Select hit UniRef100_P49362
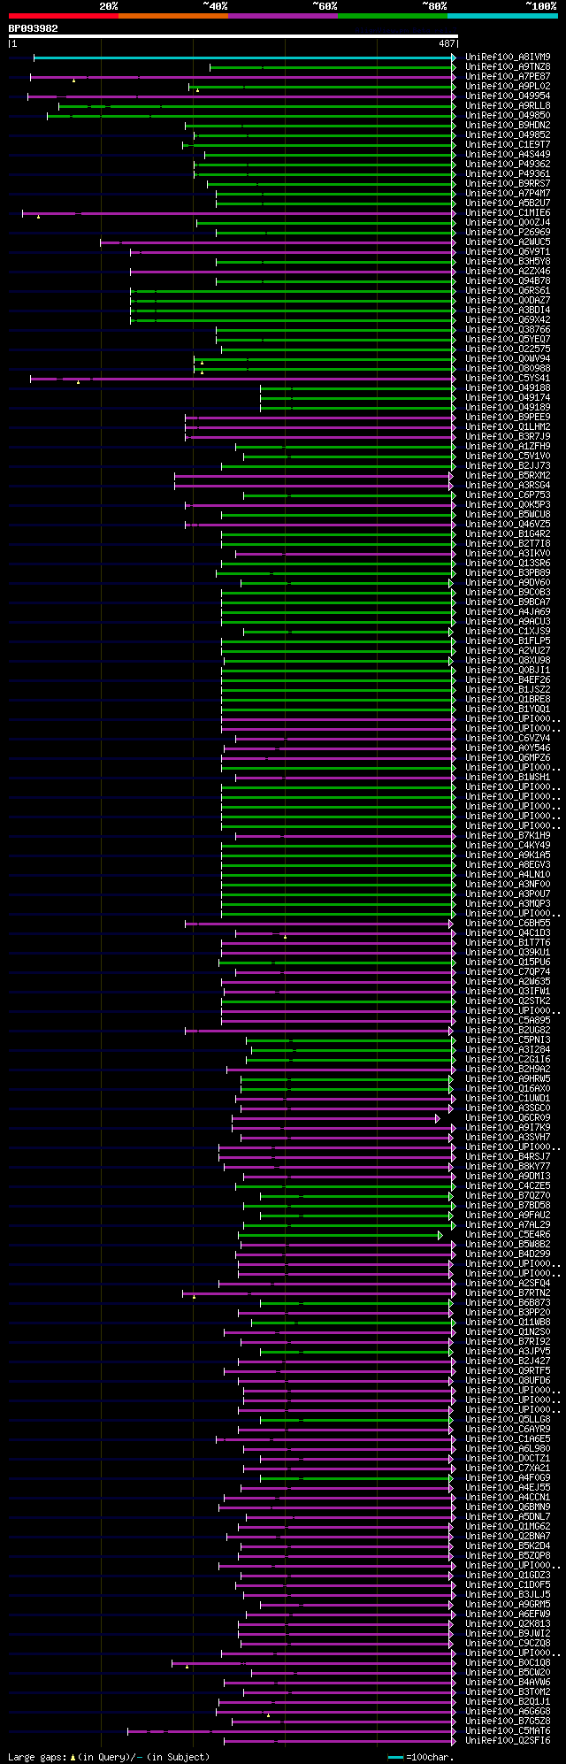 [508, 165]
